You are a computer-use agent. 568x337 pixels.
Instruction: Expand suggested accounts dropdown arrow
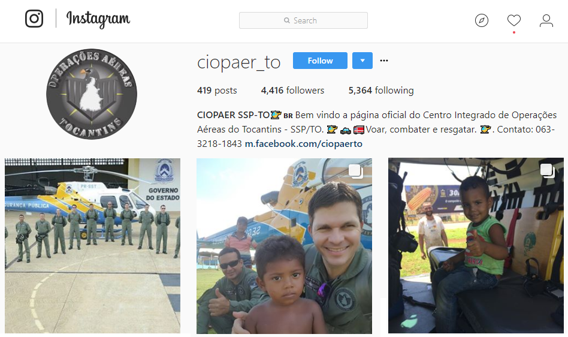pyautogui.click(x=362, y=61)
